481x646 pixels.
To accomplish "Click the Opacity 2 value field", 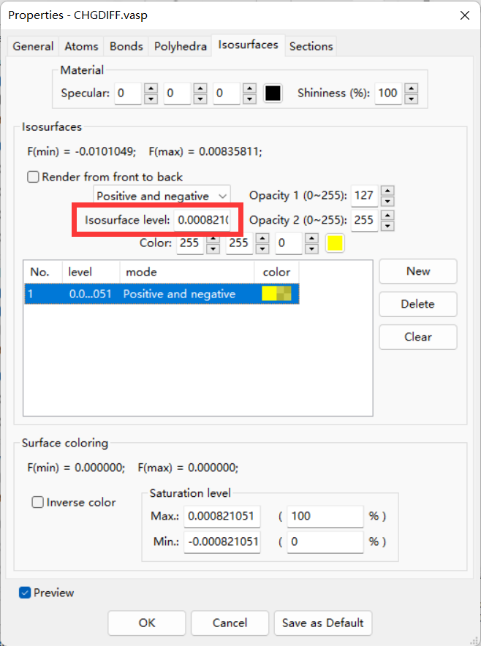I will click(364, 220).
